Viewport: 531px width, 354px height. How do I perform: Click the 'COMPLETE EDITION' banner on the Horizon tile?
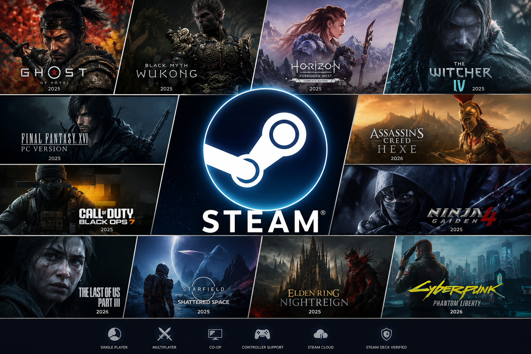(x=315, y=81)
